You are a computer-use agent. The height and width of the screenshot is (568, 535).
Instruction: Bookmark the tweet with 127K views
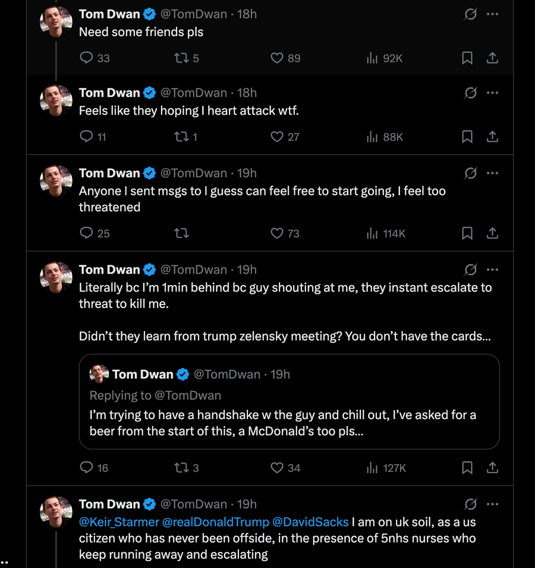click(x=467, y=468)
